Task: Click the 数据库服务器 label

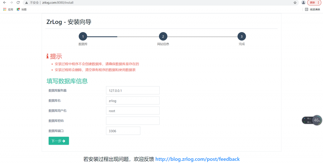Action: click(x=58, y=90)
